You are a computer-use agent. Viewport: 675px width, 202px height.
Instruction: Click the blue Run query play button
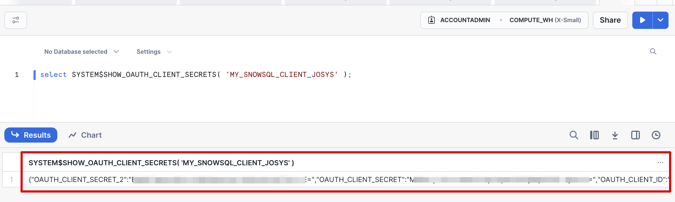642,20
